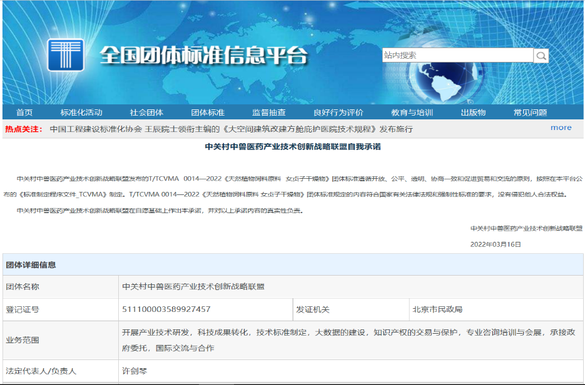Image resolution: width=585 pixels, height=385 pixels.
Task: Click the 全国团体标准信息平台 site title
Action: pos(204,56)
